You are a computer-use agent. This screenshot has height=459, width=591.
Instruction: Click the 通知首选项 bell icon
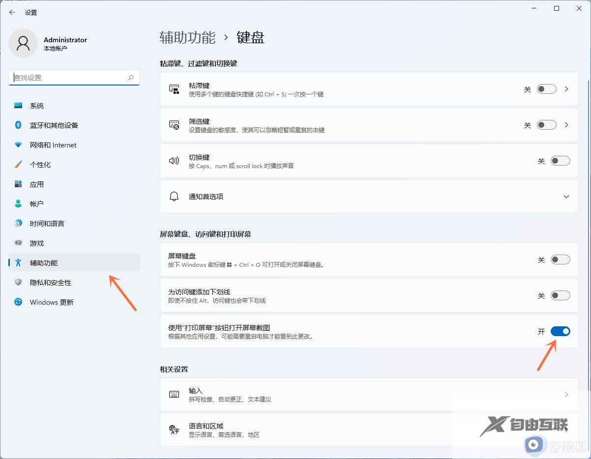tap(174, 197)
